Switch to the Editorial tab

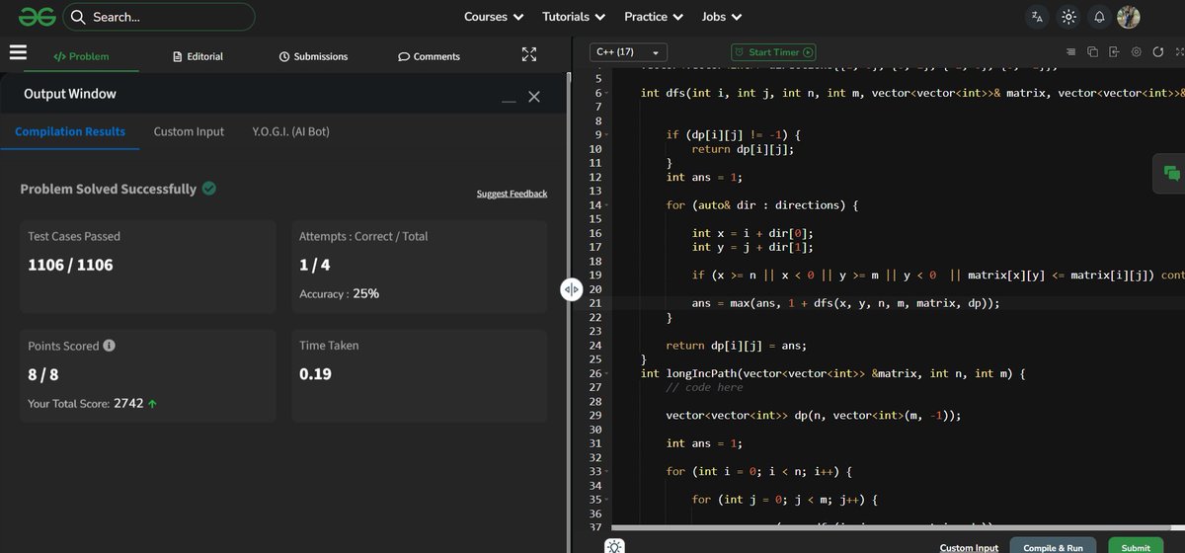(x=197, y=56)
